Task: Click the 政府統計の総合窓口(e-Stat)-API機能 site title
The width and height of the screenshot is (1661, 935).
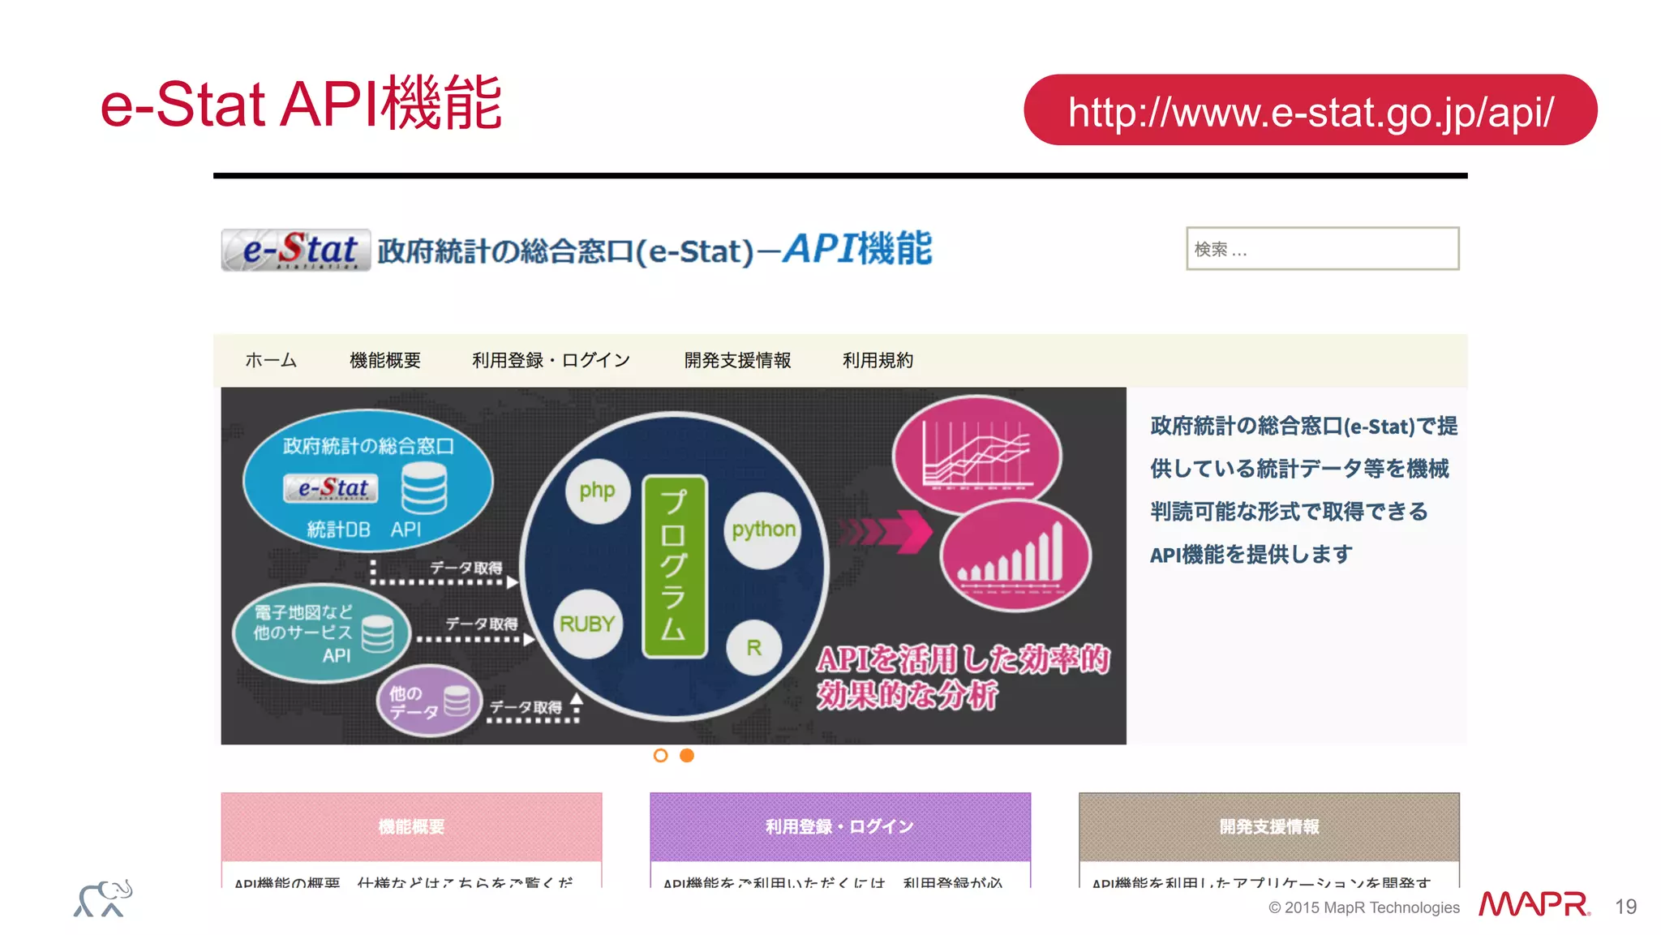Action: click(655, 249)
